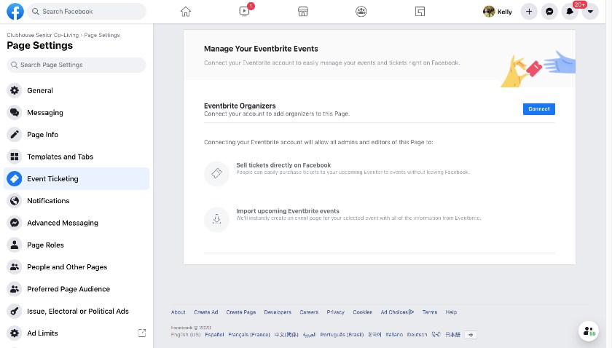Click the Facebook logo icon
The height and width of the screenshot is (348, 612).
(15, 12)
